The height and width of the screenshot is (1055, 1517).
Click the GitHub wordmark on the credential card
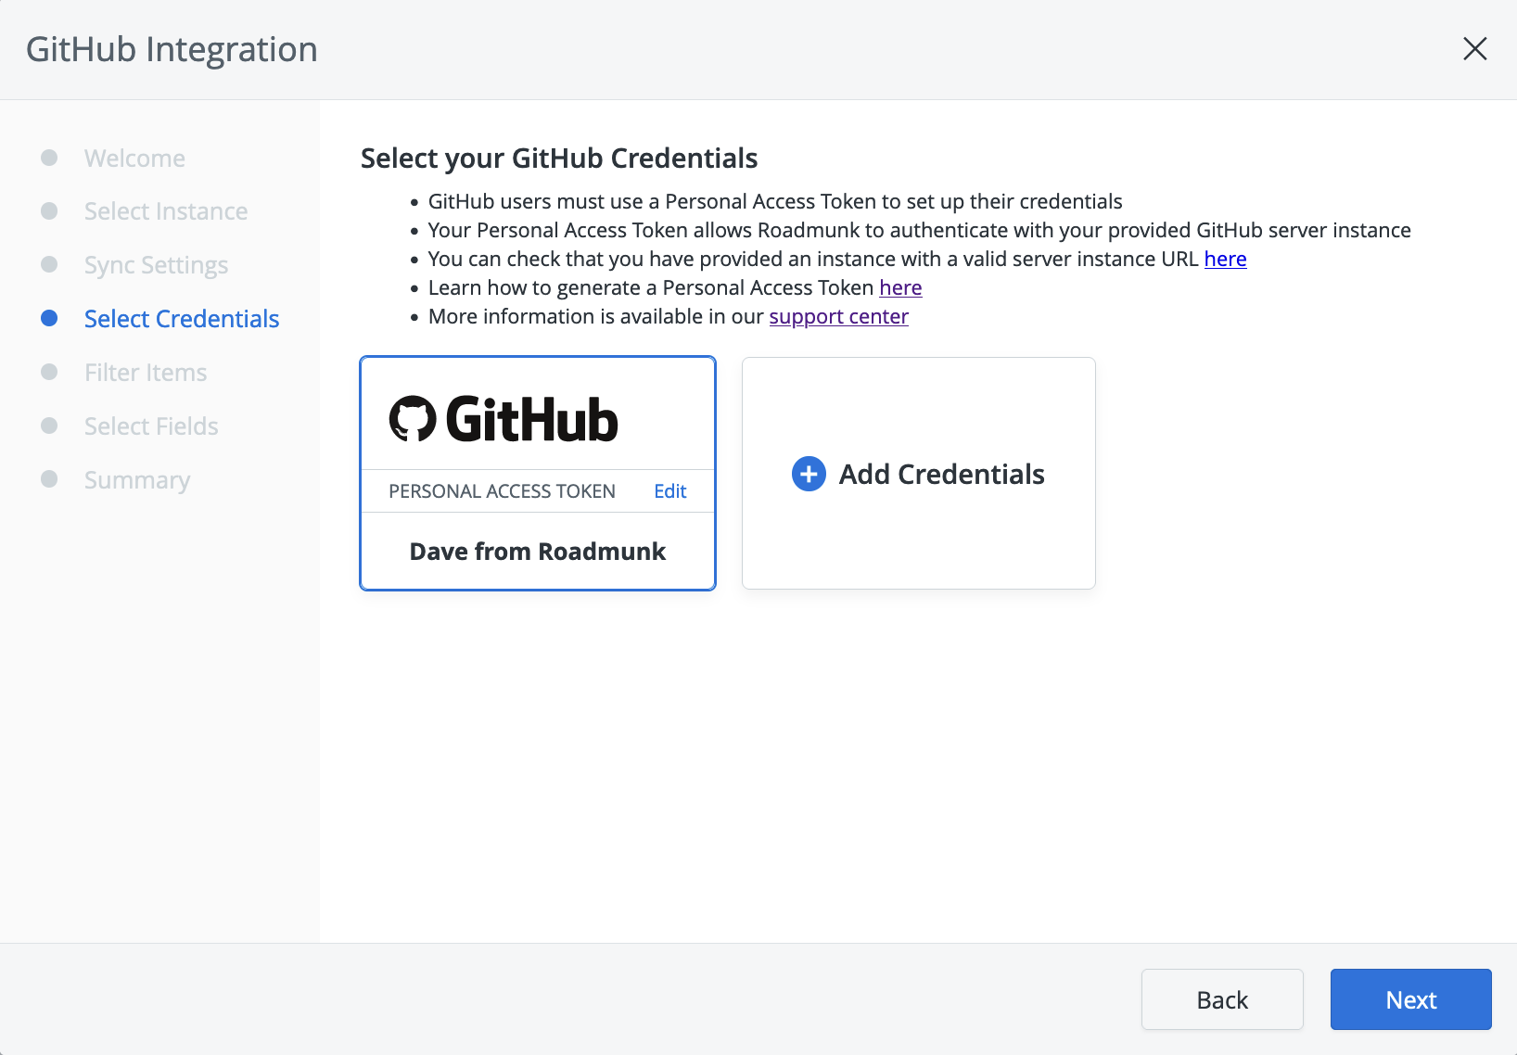[532, 420]
